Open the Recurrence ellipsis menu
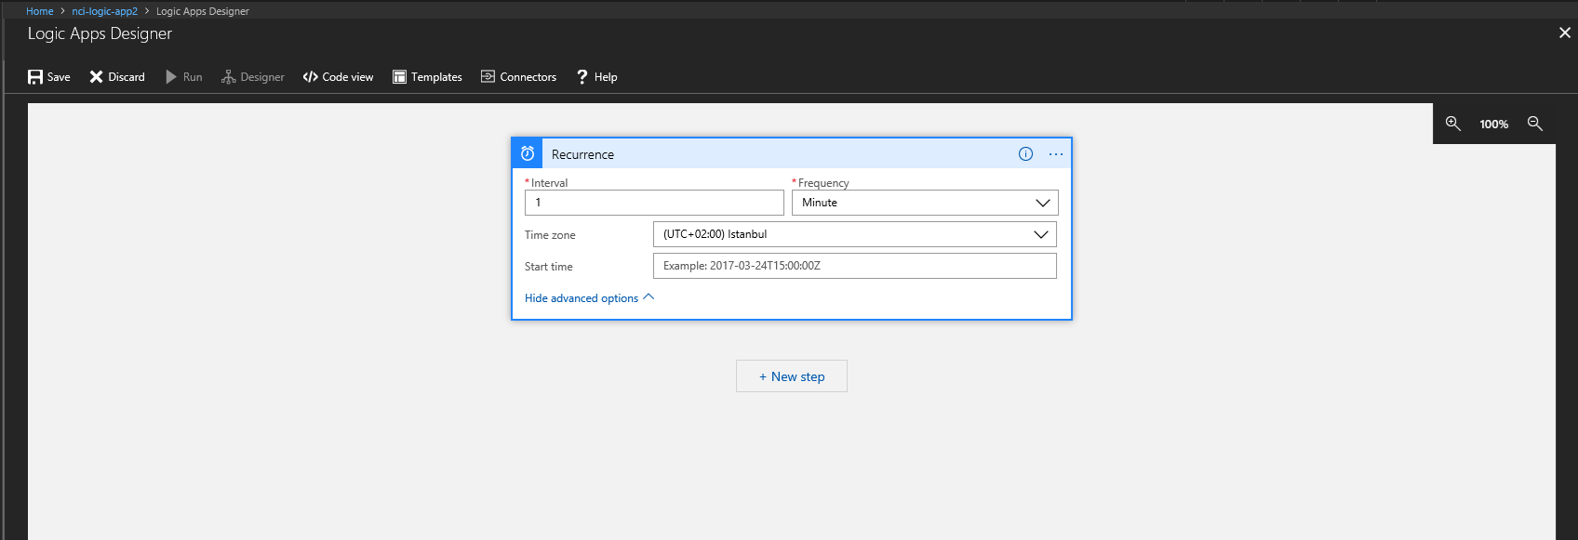This screenshot has width=1578, height=540. (1056, 154)
